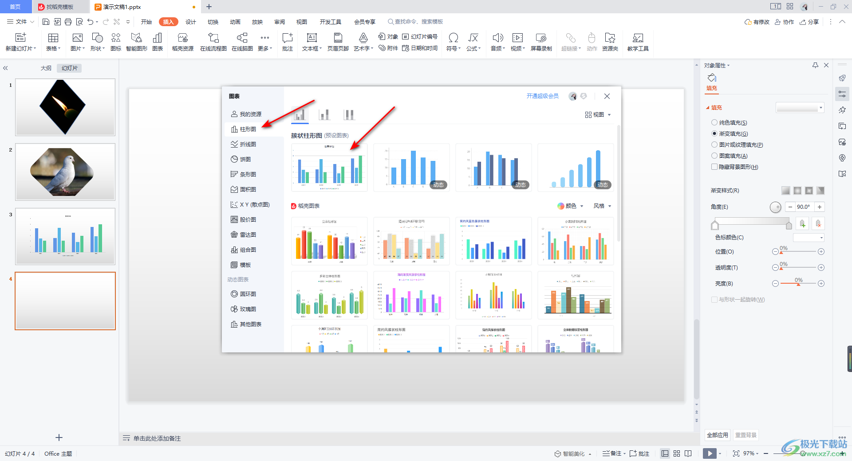Switch to 大纲 outline tab
Screen dimensions: 852x461
tap(46, 68)
